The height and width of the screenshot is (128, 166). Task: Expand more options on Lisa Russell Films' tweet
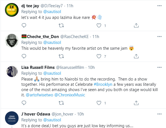159,67
